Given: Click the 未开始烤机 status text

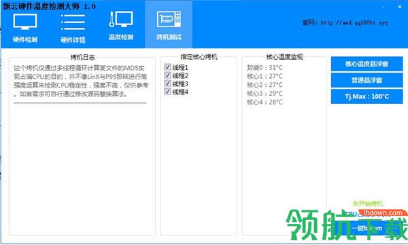Looking at the screenshot, I should [x=368, y=204].
